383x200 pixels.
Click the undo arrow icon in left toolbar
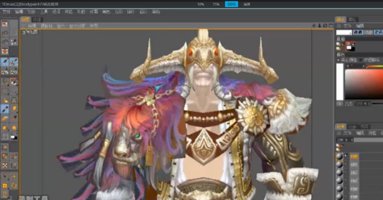coord(5,33)
